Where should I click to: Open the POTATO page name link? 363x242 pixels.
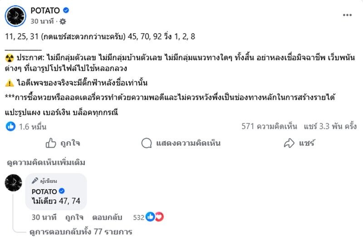coord(45,10)
